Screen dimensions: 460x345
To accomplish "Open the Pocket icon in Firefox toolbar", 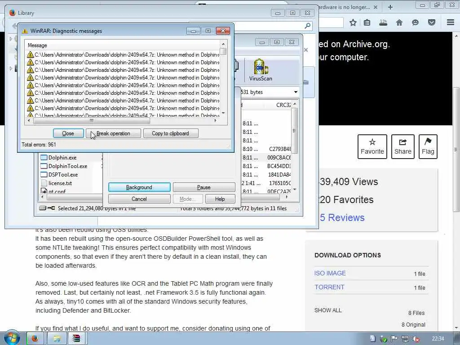I will pyautogui.click(x=432, y=22).
